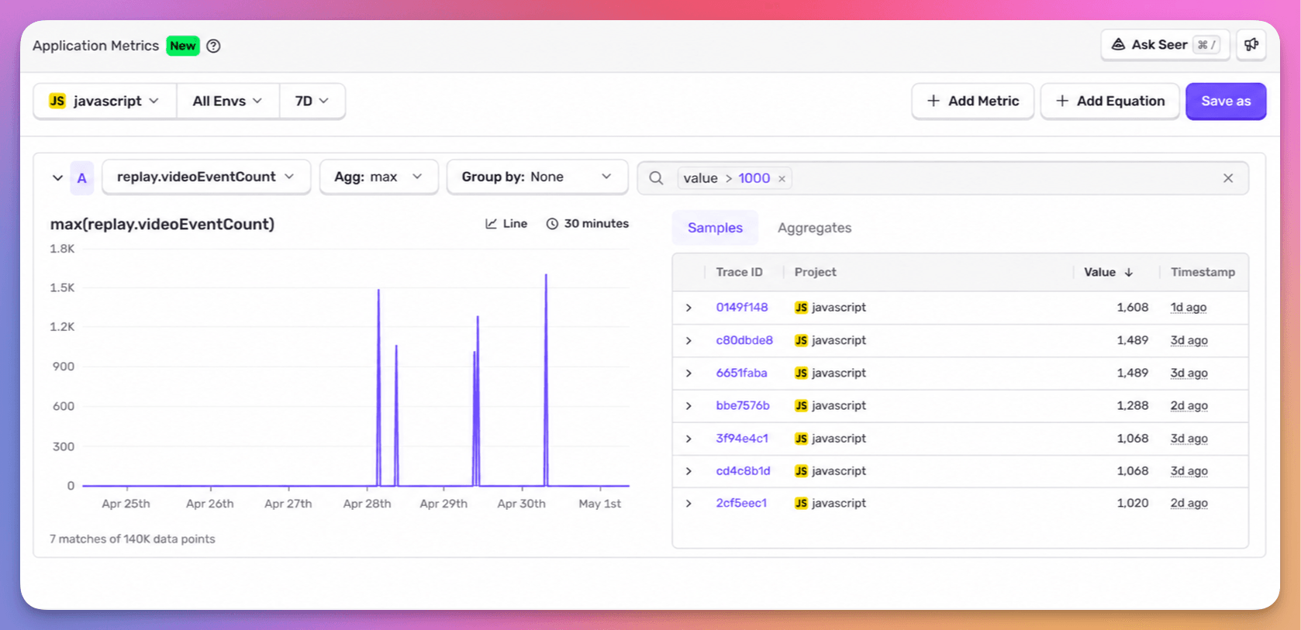The height and width of the screenshot is (630, 1301).
Task: Collapse the metric A section chevron
Action: pos(57,177)
